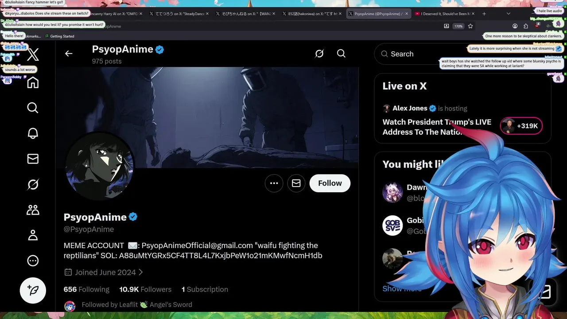Click the @PsyopAnime handle text
The image size is (567, 319).
[x=89, y=229]
